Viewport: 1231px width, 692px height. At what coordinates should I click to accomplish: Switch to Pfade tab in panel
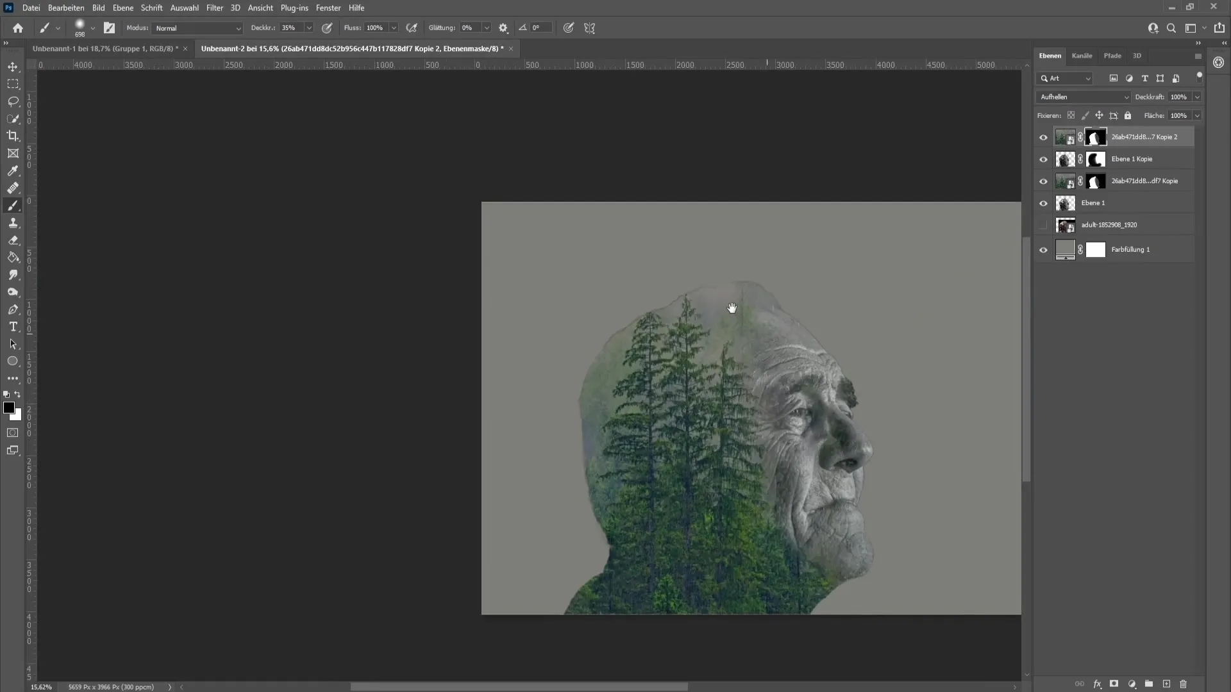pos(1112,56)
